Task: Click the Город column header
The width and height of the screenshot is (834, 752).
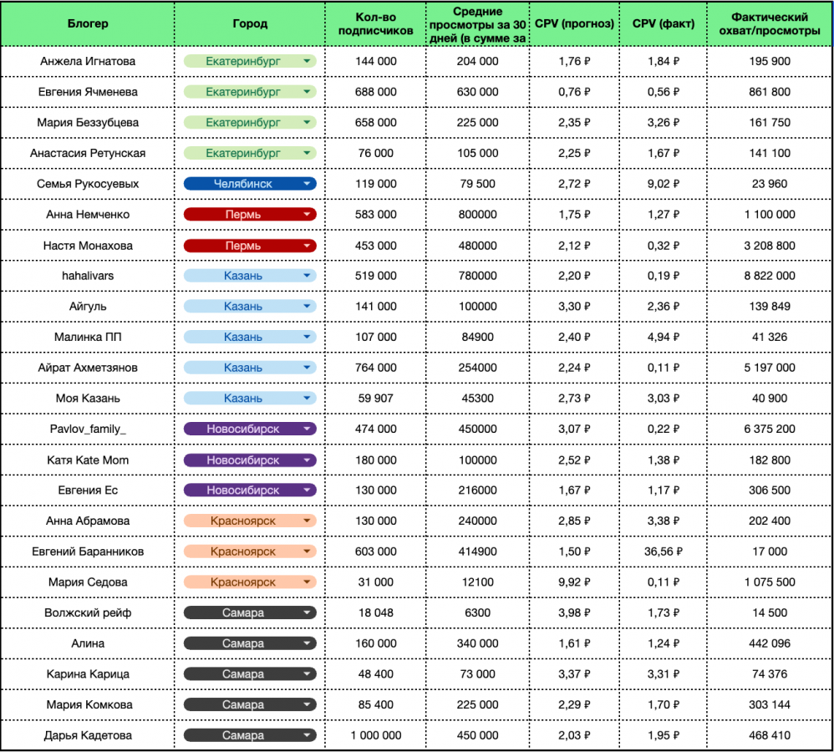Action: click(250, 23)
